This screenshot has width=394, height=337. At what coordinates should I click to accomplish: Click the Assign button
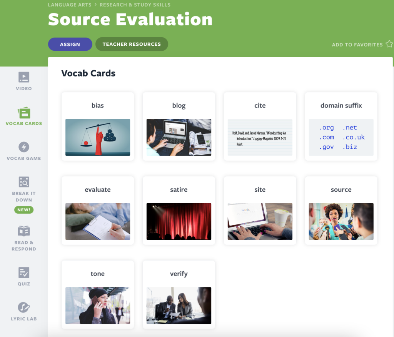(70, 44)
